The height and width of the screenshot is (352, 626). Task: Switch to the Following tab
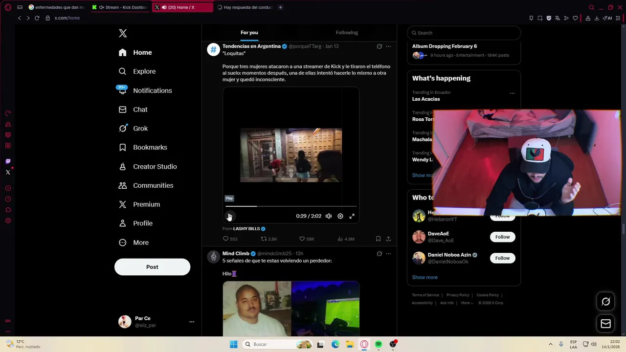(347, 33)
